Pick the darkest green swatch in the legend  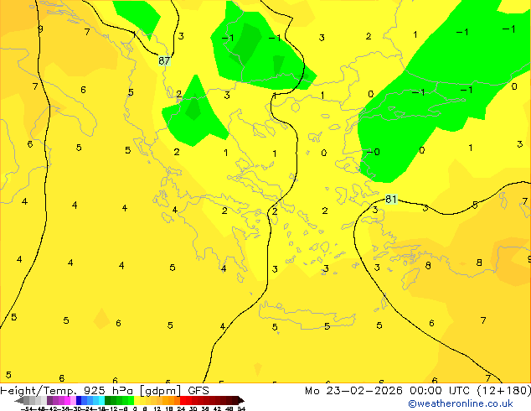point(107,400)
